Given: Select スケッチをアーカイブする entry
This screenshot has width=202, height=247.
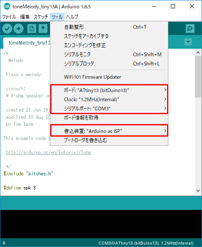Looking at the screenshot, I should pos(109,36).
